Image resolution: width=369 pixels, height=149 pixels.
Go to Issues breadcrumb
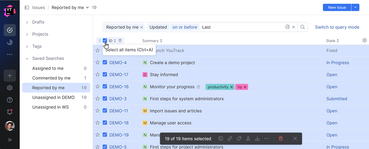pos(38,7)
